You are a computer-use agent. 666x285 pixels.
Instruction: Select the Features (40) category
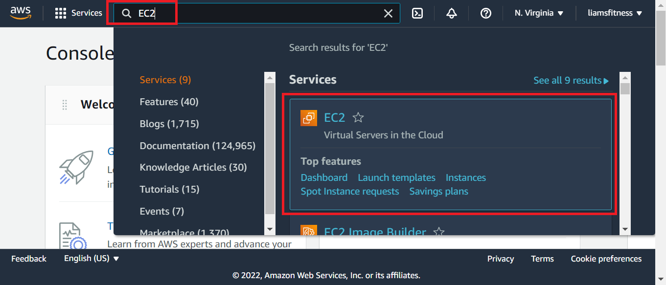169,102
